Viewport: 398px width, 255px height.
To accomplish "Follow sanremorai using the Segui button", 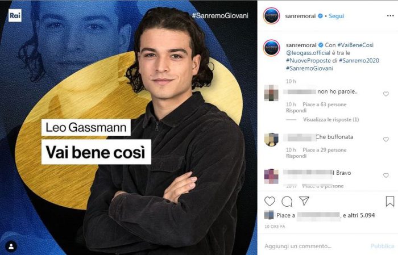I will coord(337,16).
